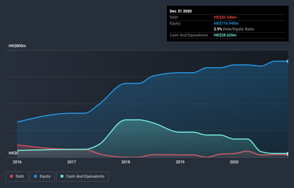Select the 2018 x-axis label

click(x=126, y=162)
